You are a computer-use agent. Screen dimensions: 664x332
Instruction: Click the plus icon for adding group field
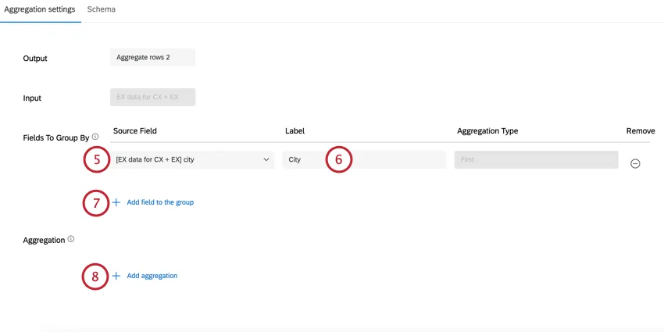pos(116,202)
